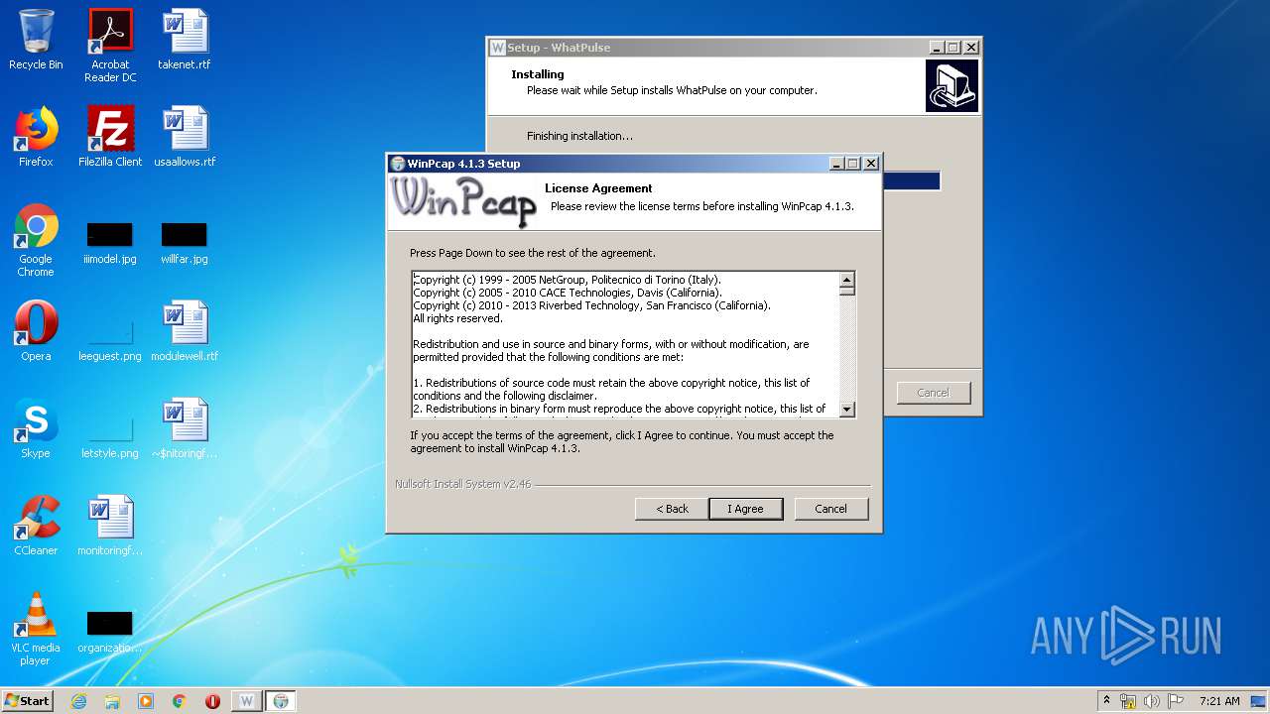
Task: Open the Opera browser shortcut
Action: (x=36, y=331)
